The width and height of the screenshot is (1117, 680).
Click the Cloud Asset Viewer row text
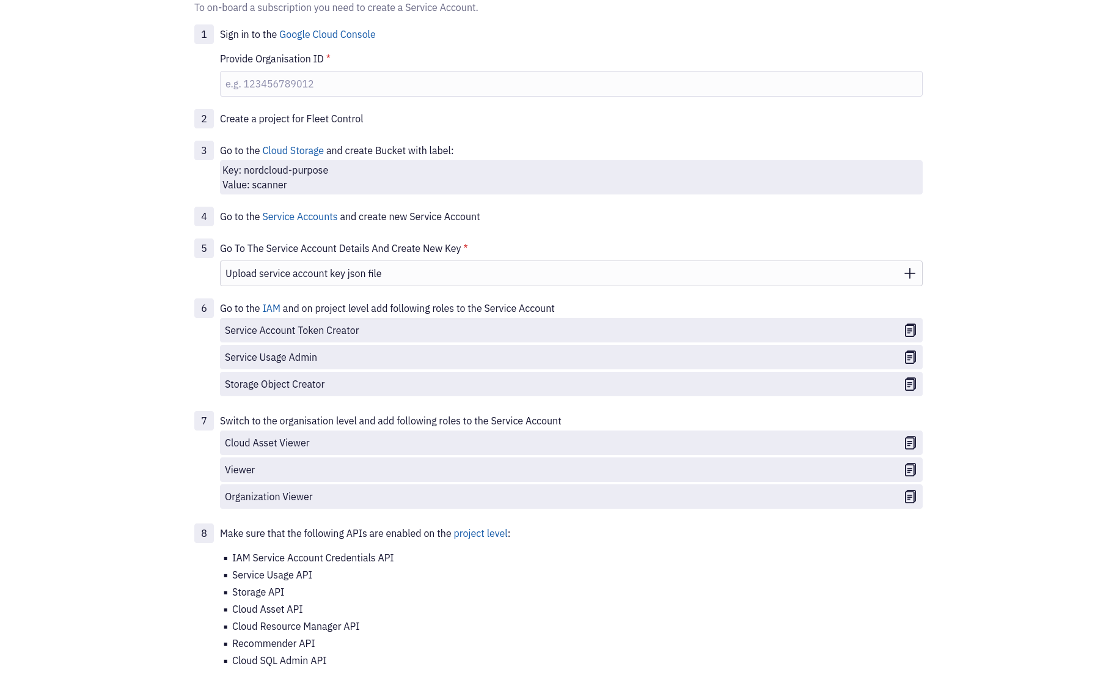(267, 443)
